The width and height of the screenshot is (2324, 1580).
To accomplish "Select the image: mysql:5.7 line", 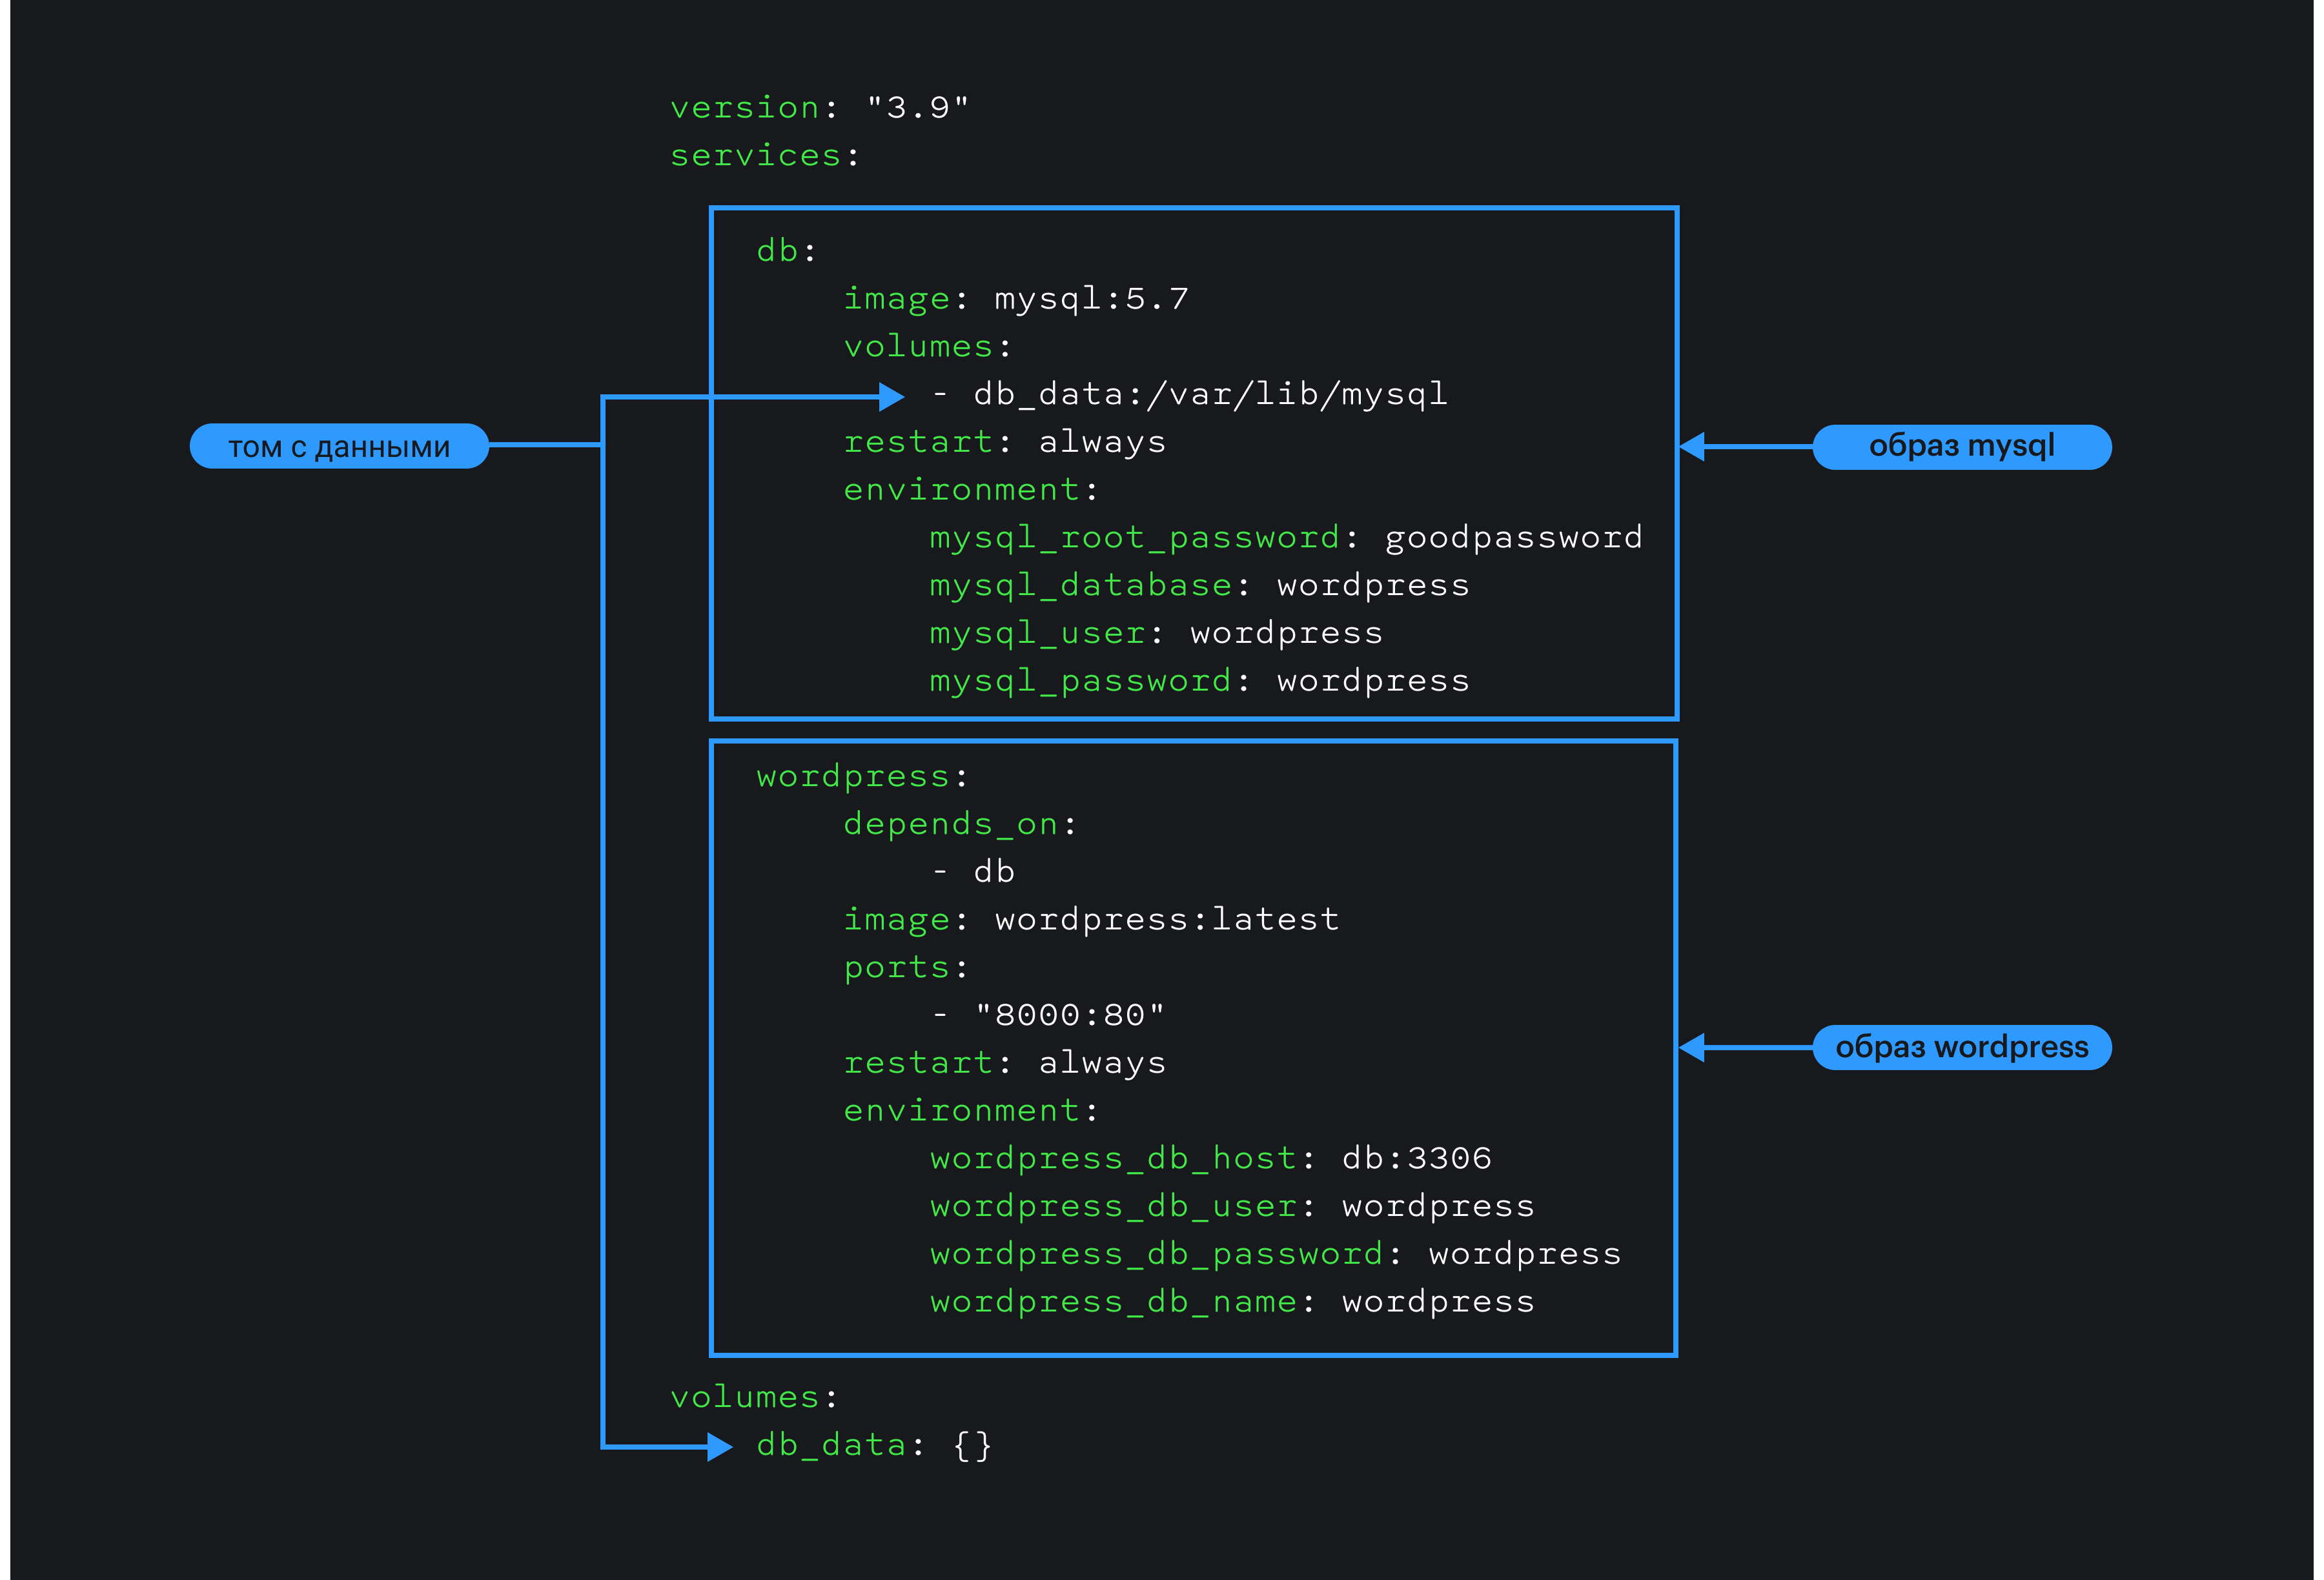I will [x=1016, y=298].
